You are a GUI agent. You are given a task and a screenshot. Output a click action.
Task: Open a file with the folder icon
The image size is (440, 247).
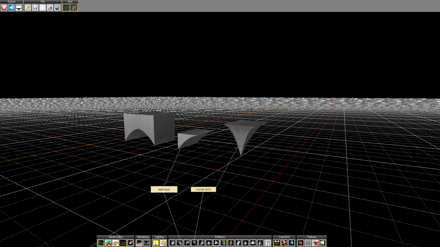(x=28, y=8)
